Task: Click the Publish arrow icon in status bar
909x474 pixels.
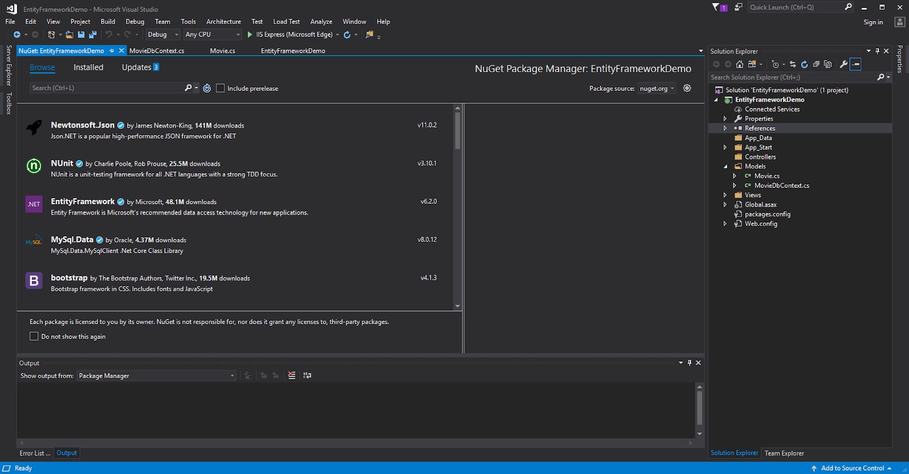Action: tap(814, 468)
